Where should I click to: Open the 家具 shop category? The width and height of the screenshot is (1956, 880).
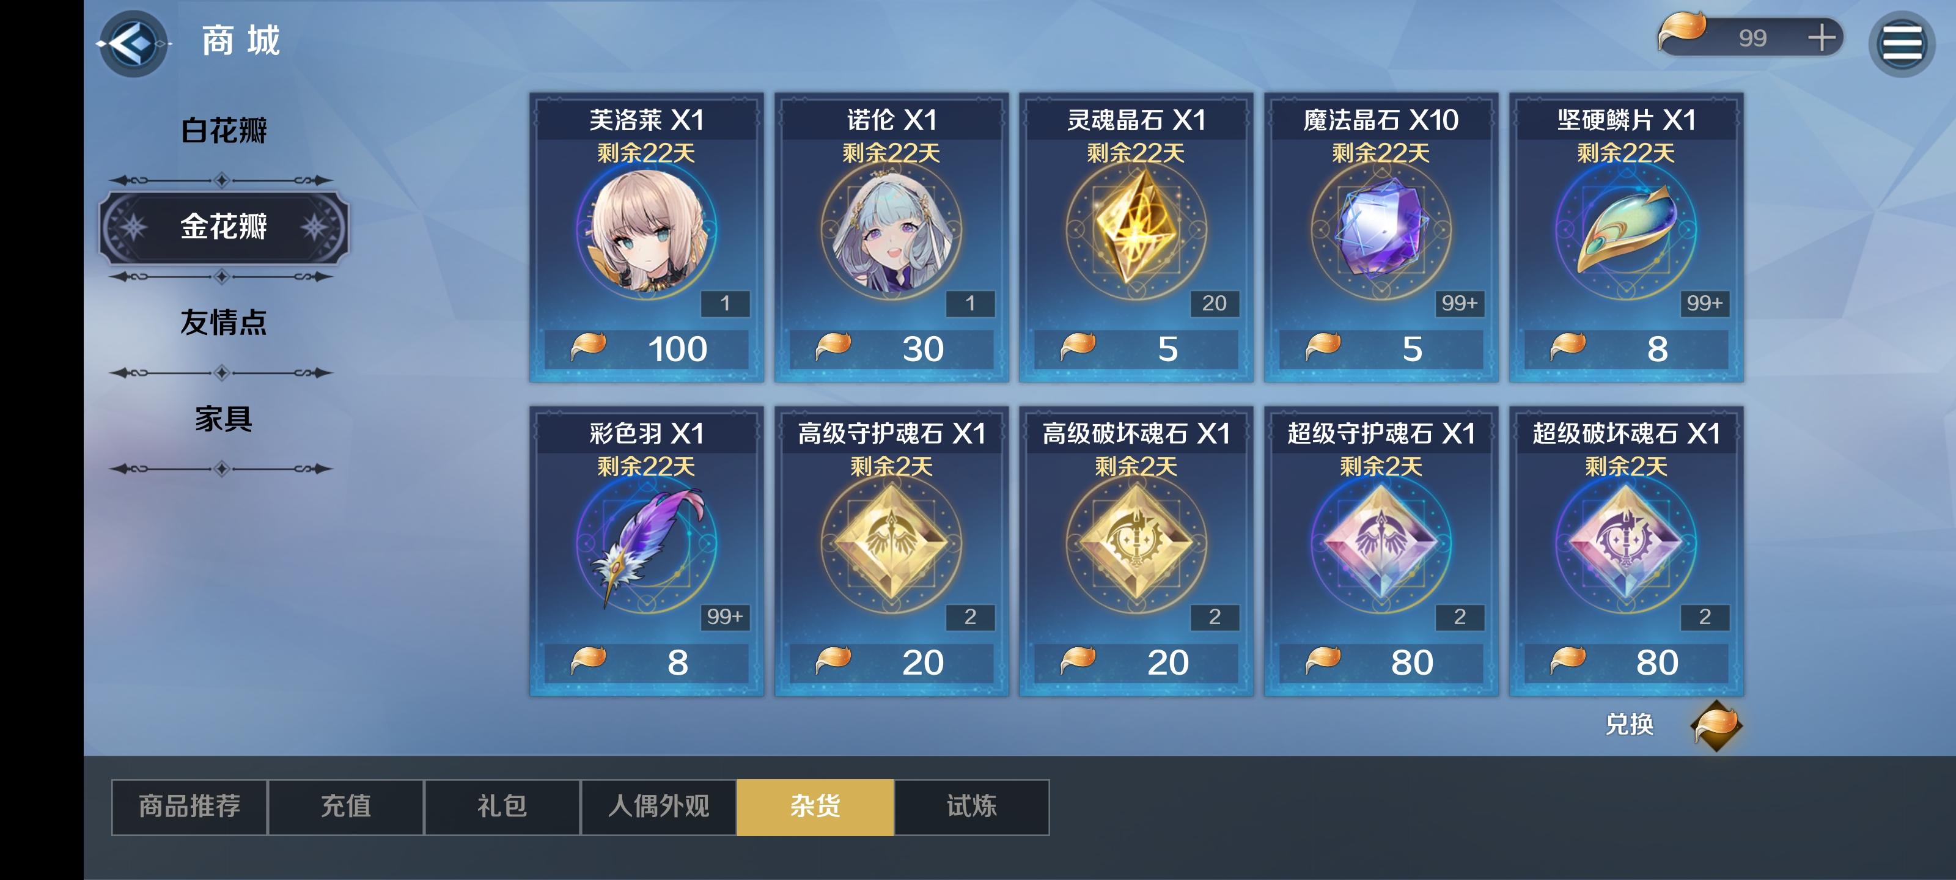[223, 419]
